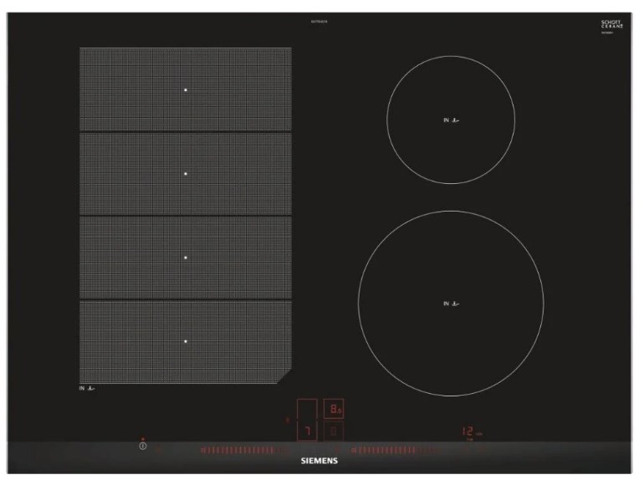Image resolution: width=644 pixels, height=480 pixels.
Task: Tap the red indicator above power symbol
Action: click(x=142, y=439)
